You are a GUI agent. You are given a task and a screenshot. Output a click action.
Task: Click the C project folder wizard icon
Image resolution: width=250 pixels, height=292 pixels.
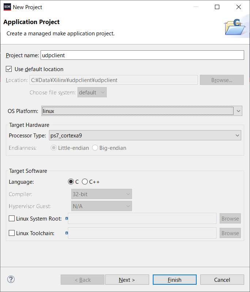(x=235, y=27)
